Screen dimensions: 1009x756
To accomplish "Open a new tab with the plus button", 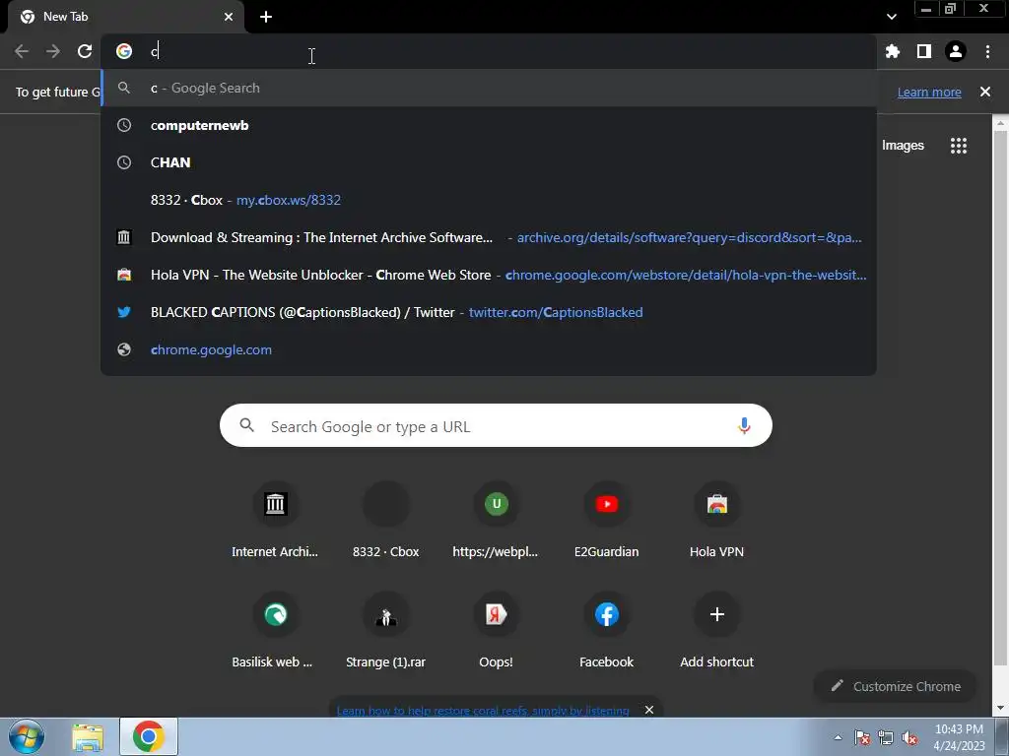I will pos(266,17).
